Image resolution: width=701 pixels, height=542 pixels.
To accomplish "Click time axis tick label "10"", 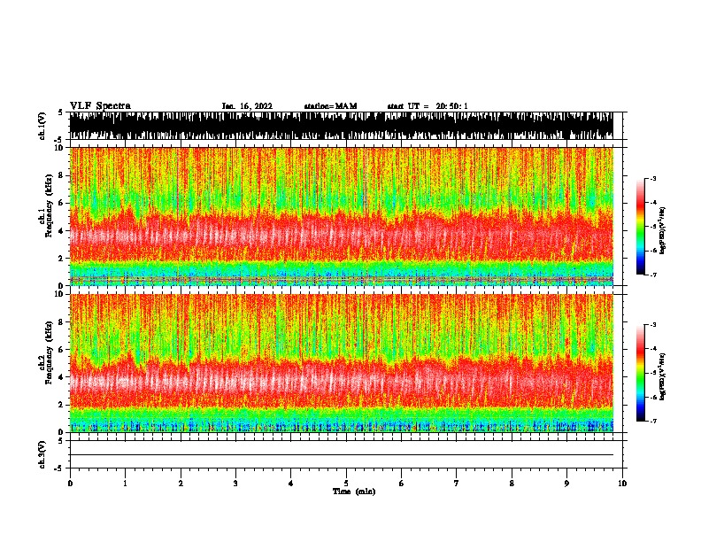I will tap(622, 484).
